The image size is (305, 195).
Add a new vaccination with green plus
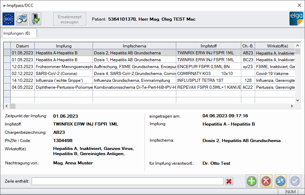[x=252, y=181]
